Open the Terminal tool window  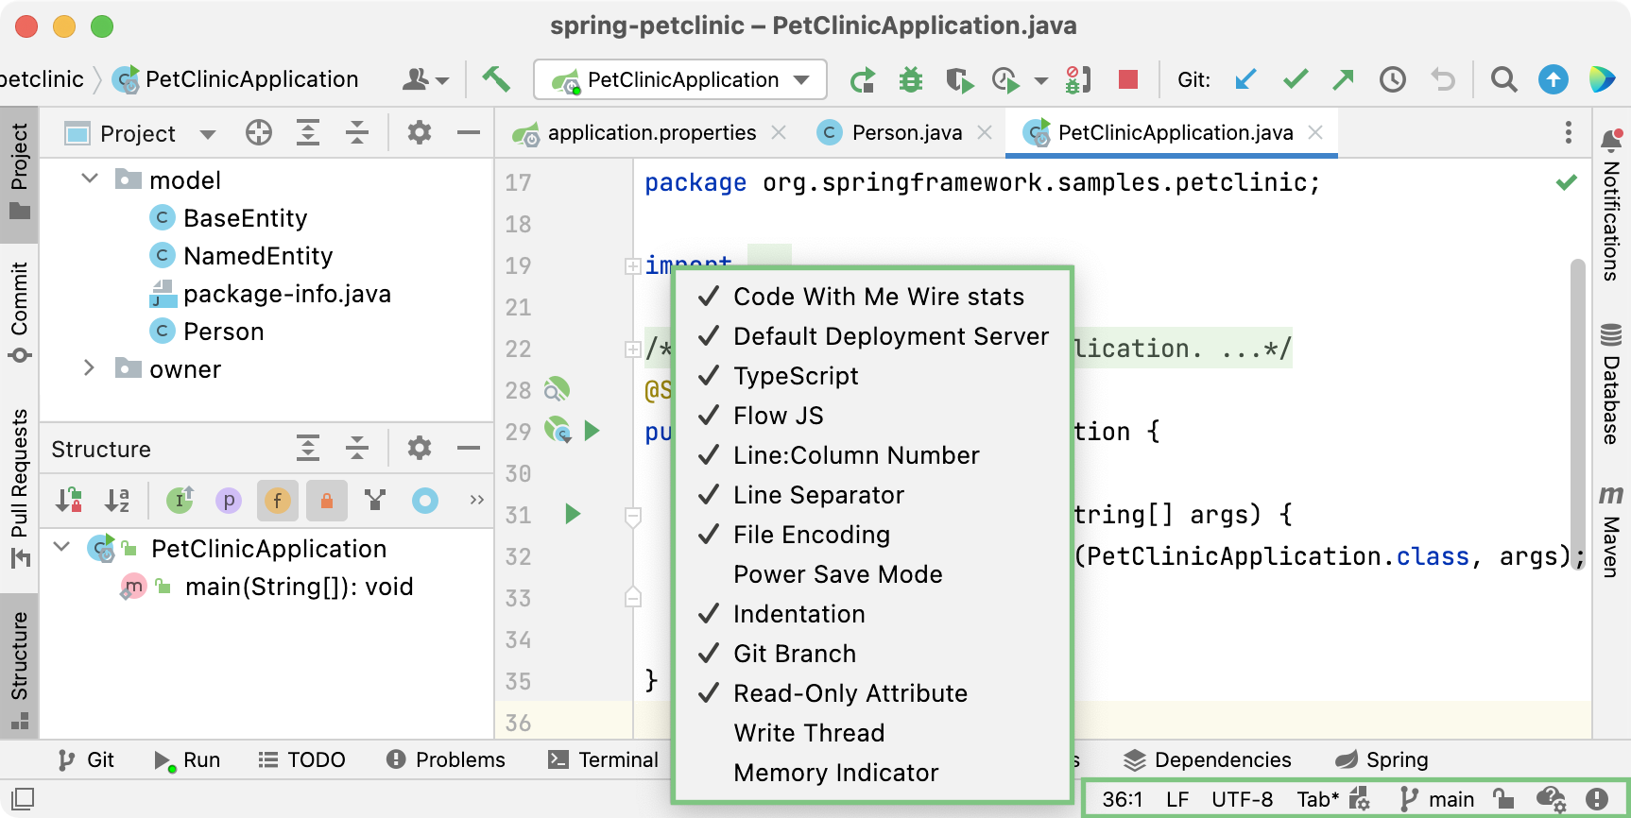[603, 760]
